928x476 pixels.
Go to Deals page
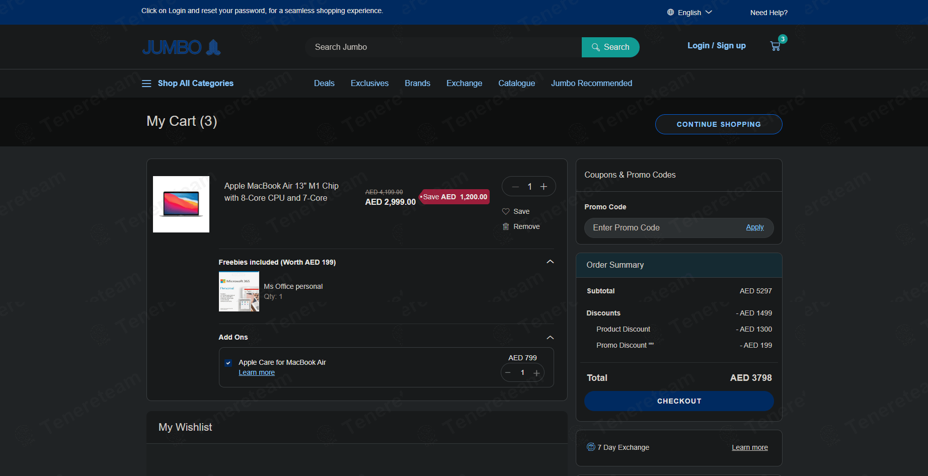(x=324, y=84)
